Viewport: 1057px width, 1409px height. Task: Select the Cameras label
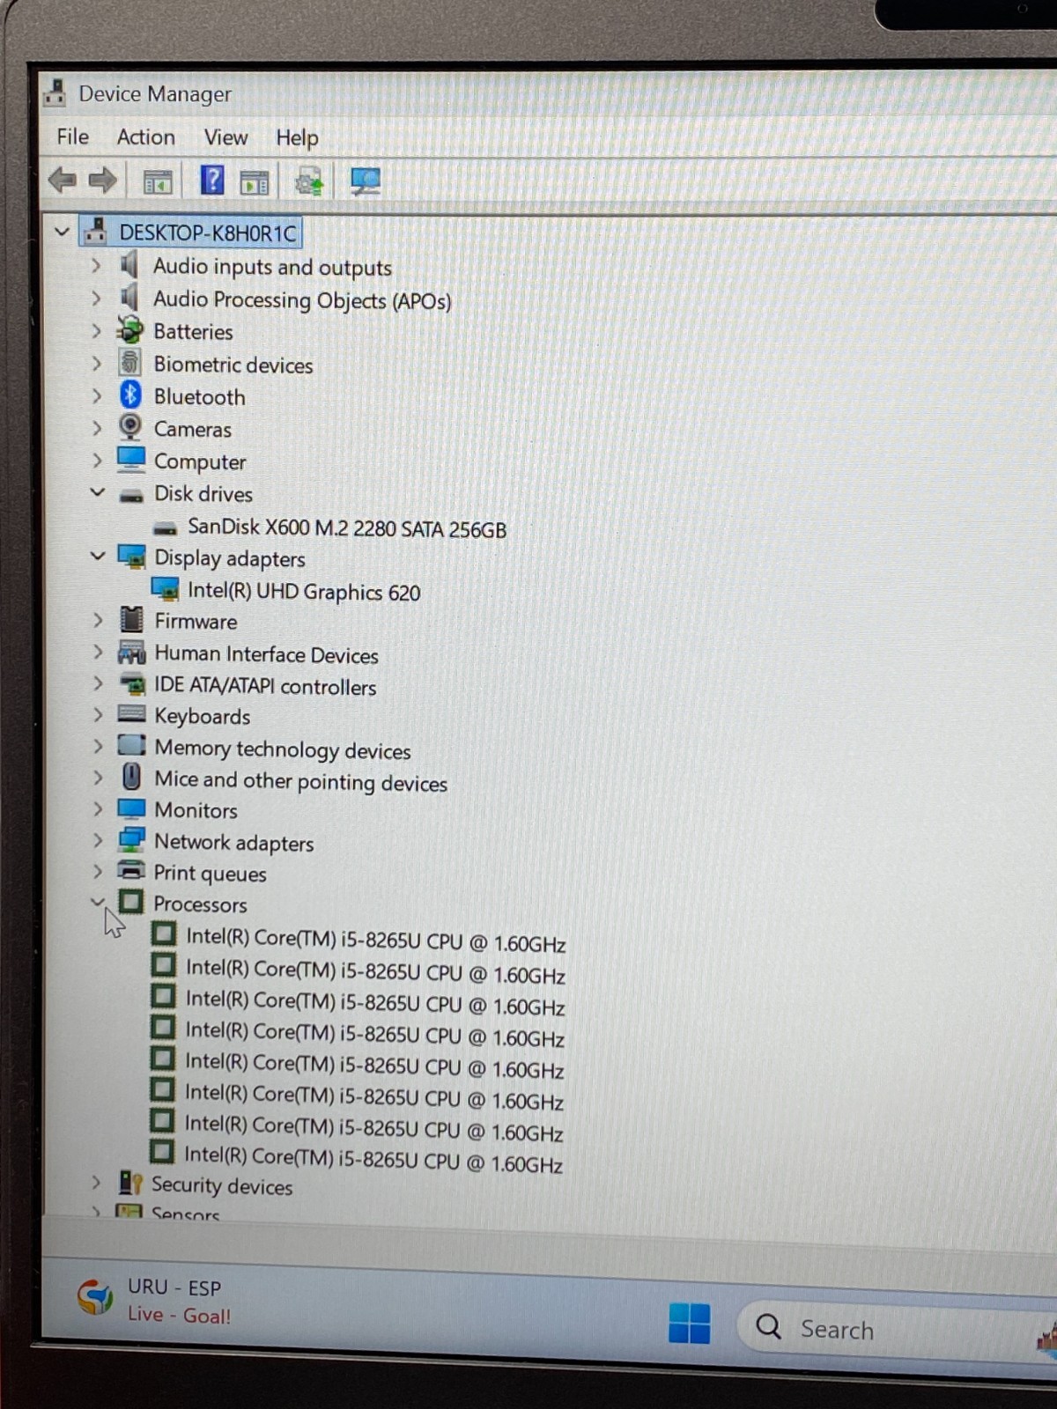pos(193,429)
